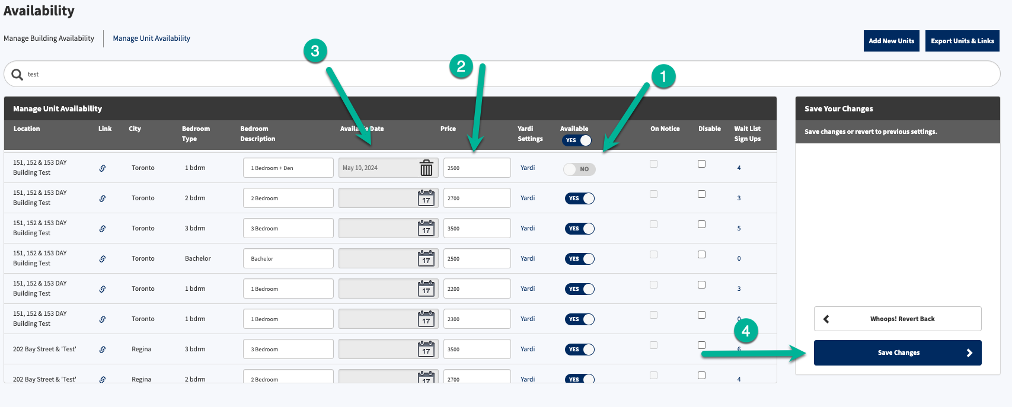This screenshot has width=1012, height=407.
Task: Toggle Available YES for Regina 3 bdrm row
Action: [580, 350]
